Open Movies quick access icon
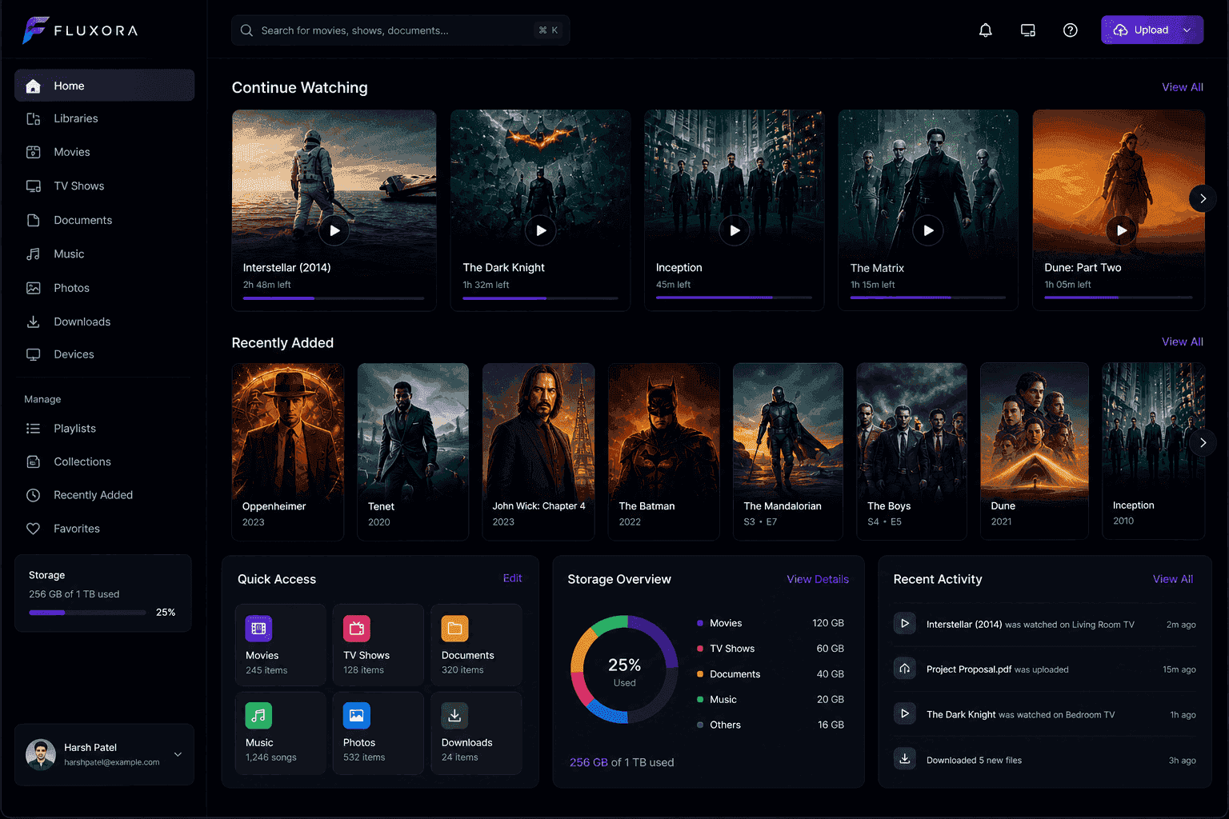 (x=258, y=629)
